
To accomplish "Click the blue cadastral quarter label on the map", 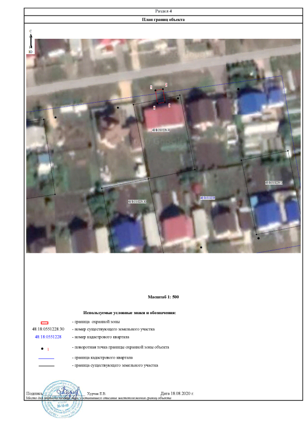I will pos(208,197).
